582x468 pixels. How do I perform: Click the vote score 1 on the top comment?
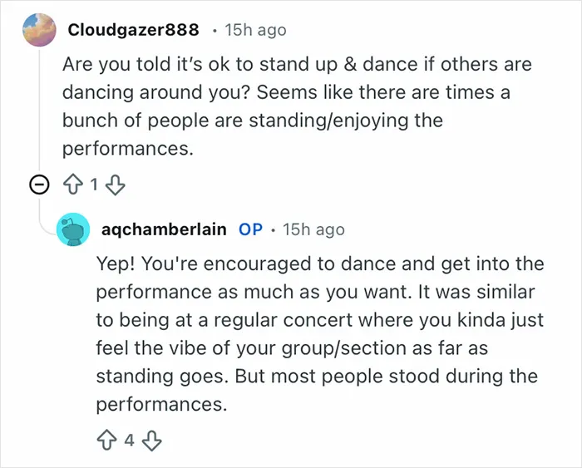coord(94,185)
